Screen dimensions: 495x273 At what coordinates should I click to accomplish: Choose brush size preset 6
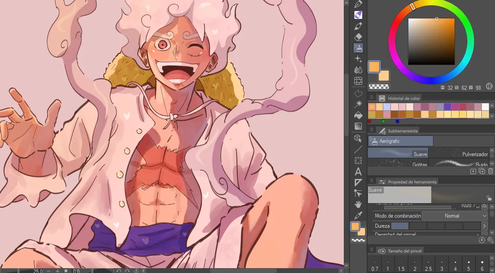point(482,266)
